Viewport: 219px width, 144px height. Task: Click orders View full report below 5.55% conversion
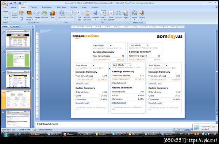point(82,103)
